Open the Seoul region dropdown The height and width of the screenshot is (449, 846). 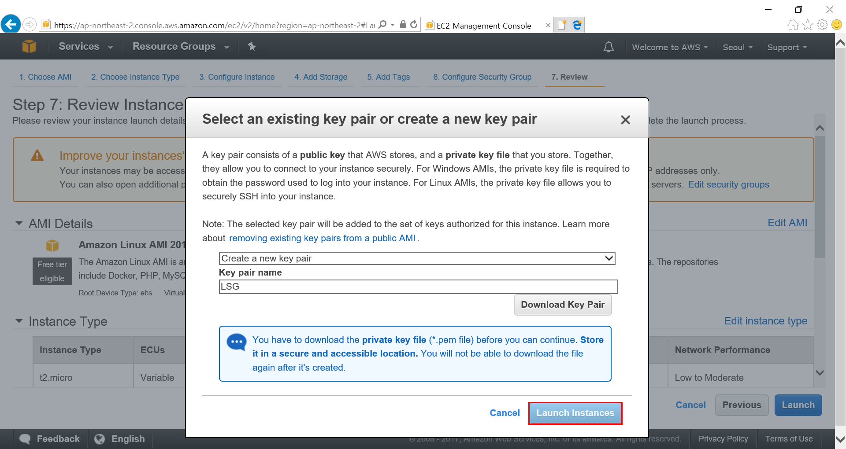coord(738,47)
